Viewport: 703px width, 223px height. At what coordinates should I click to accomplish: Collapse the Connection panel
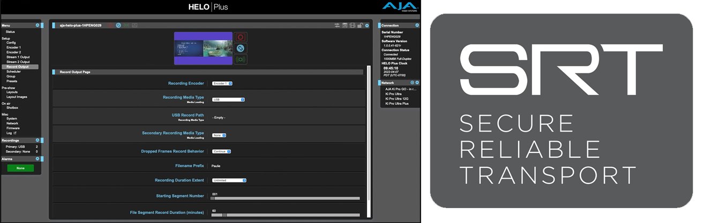417,25
